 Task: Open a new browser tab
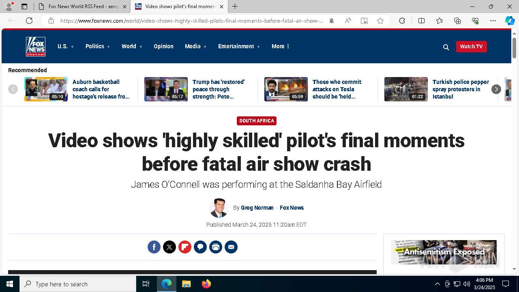click(x=235, y=6)
